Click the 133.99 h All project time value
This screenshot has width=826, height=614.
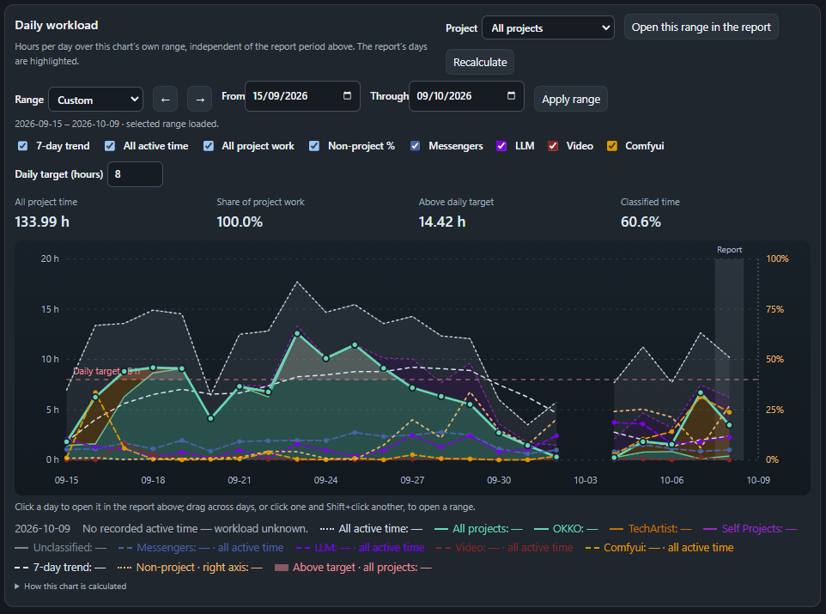click(x=42, y=222)
